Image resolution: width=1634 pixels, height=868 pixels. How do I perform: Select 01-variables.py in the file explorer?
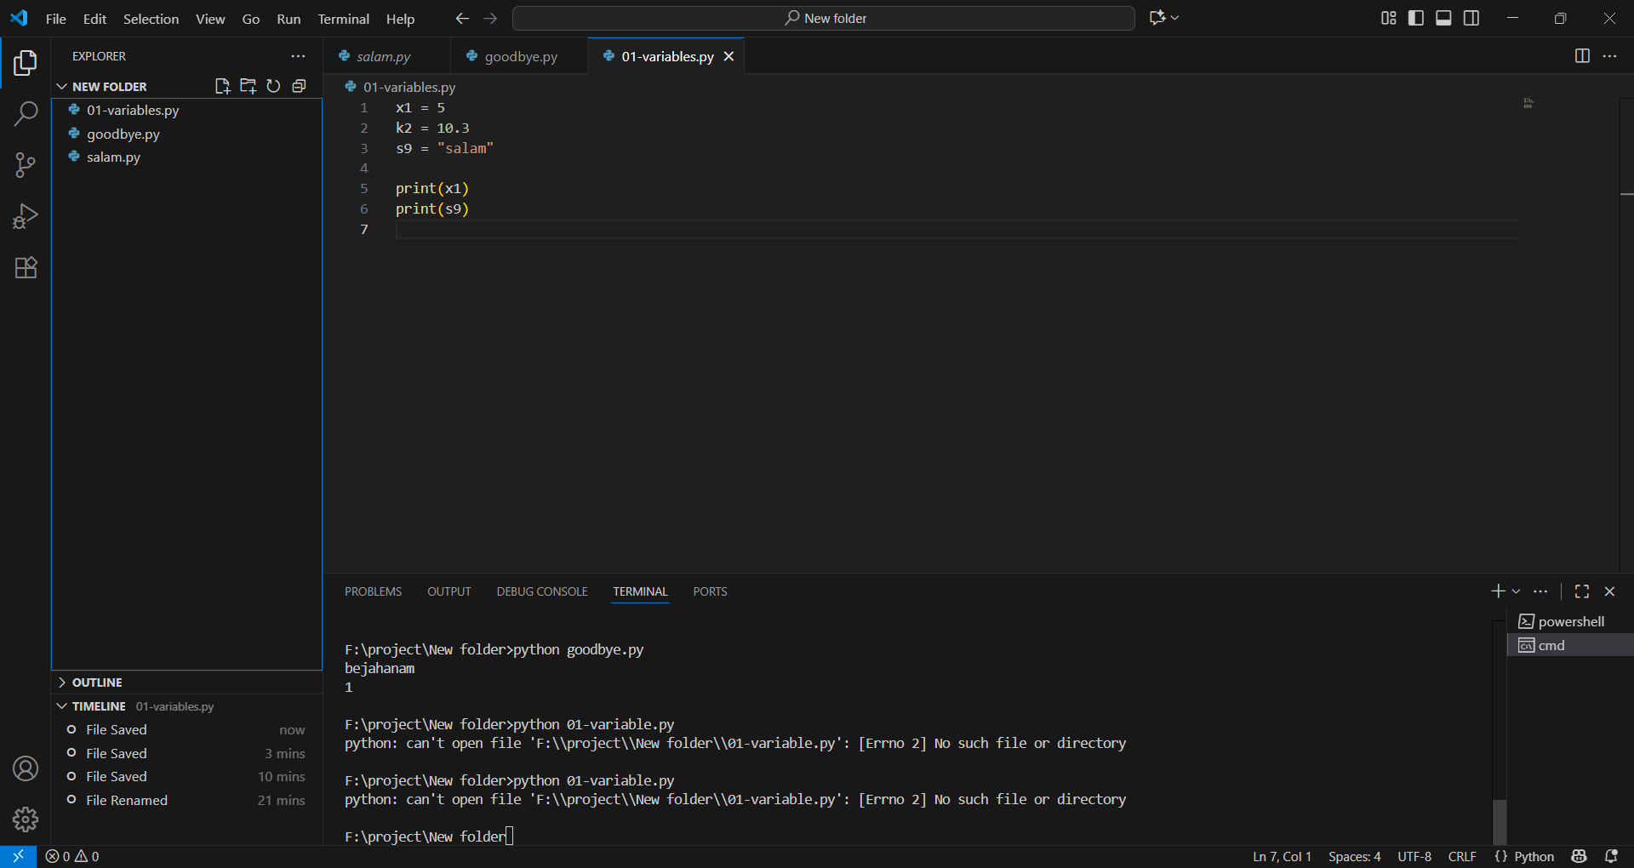[187, 110]
